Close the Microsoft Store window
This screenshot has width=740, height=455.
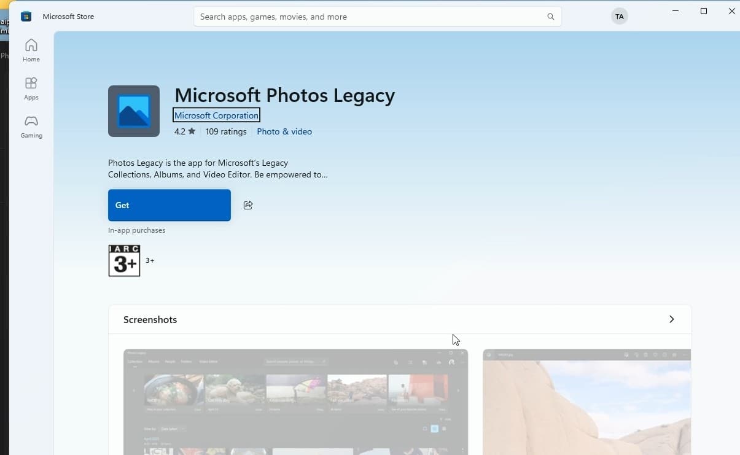(731, 11)
